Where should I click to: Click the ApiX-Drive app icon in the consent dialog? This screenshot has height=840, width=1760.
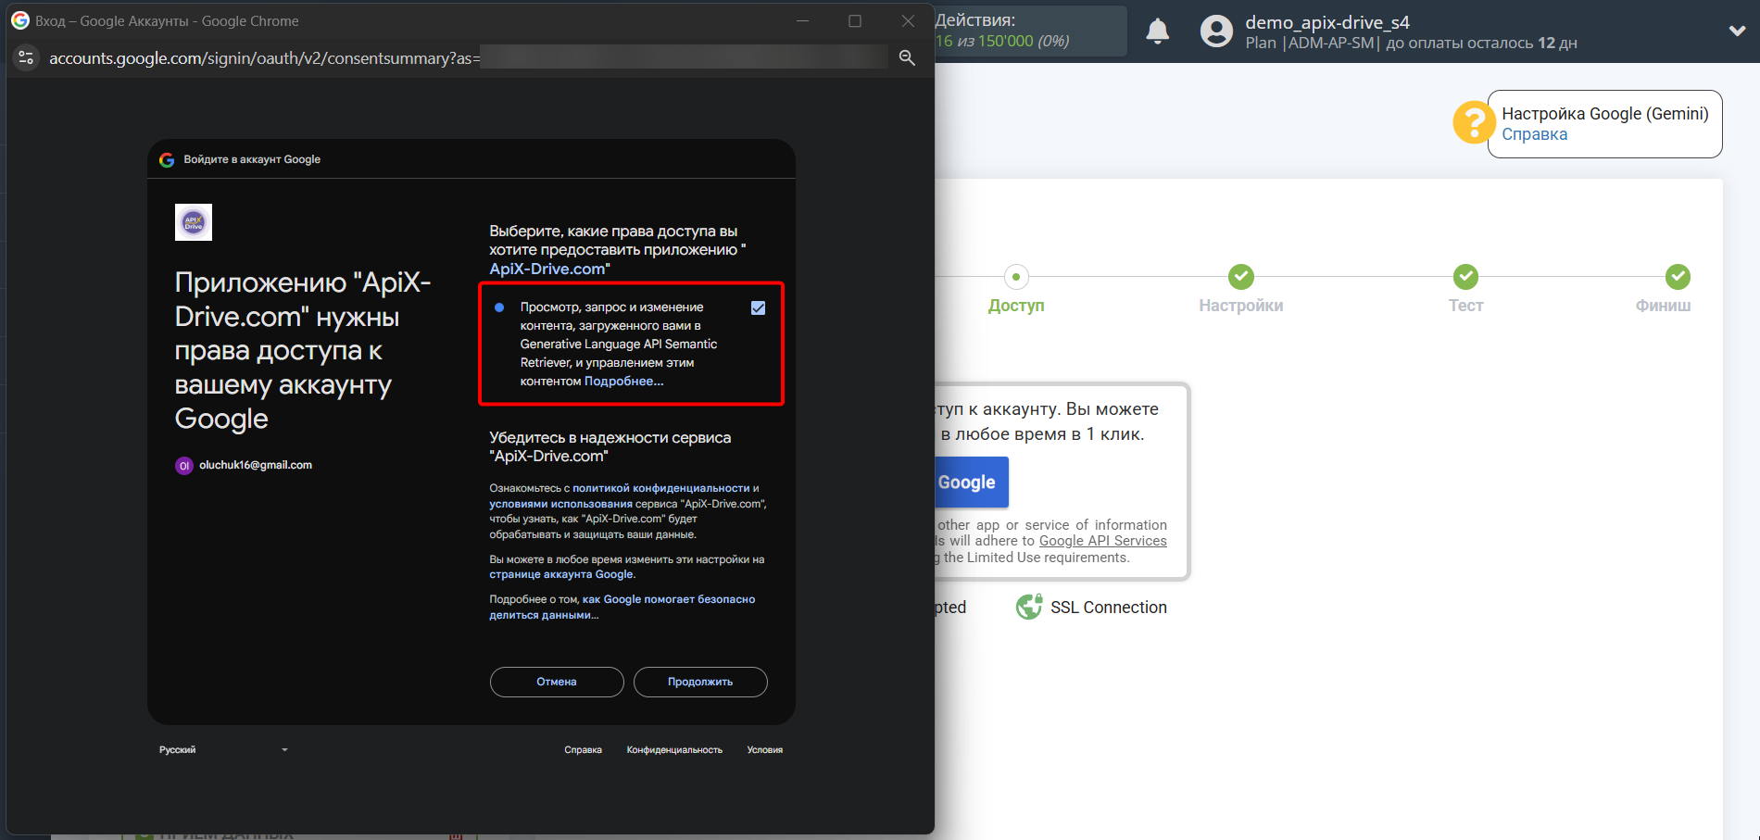(x=193, y=222)
